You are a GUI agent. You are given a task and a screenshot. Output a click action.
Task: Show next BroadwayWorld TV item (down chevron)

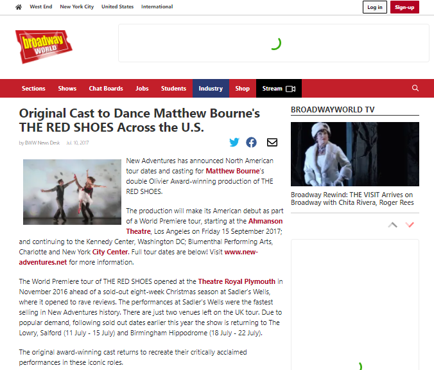pyautogui.click(x=410, y=225)
